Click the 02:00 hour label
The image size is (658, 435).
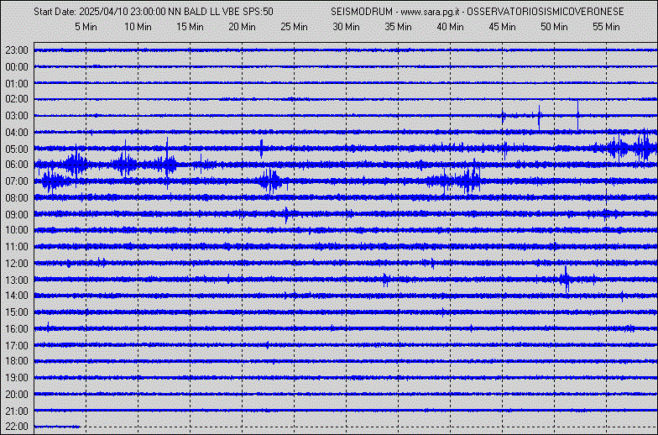(x=17, y=99)
